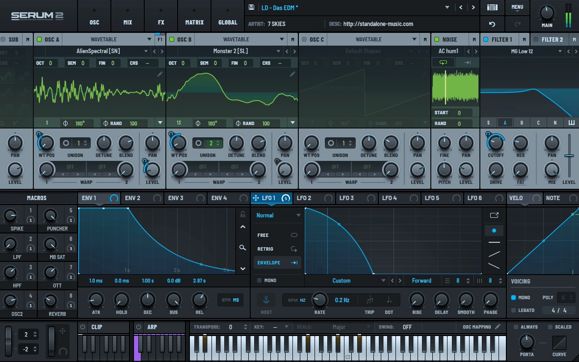Click the pencil edit icon on OSC A waveform
Screen dimensions: 579x362
click(x=160, y=73)
